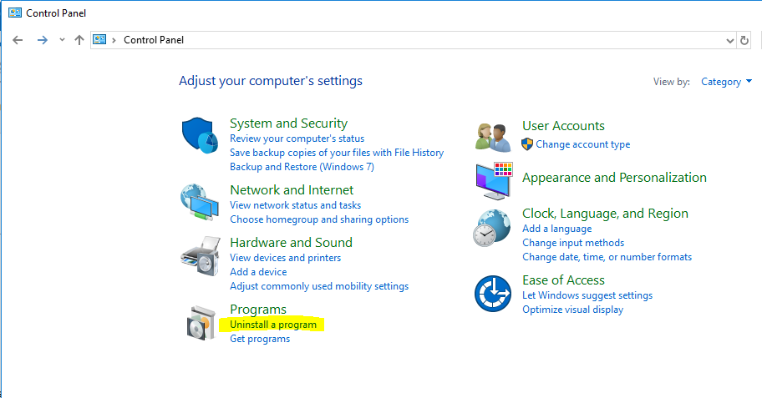Open Review your computer's status
762x398 pixels.
tap(297, 139)
